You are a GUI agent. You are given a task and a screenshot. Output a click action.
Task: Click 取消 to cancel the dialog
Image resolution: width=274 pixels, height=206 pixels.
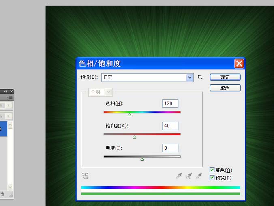pos(225,88)
